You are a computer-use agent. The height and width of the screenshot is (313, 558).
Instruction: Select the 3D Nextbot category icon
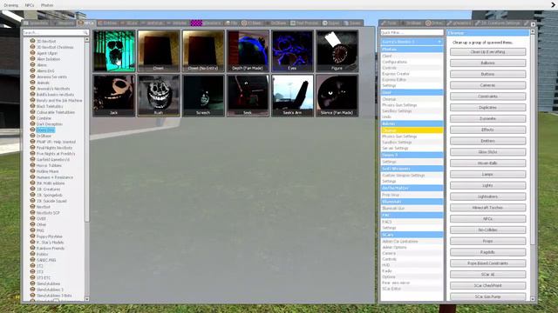(32, 41)
